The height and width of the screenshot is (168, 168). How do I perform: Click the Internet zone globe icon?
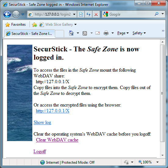coord(42,162)
